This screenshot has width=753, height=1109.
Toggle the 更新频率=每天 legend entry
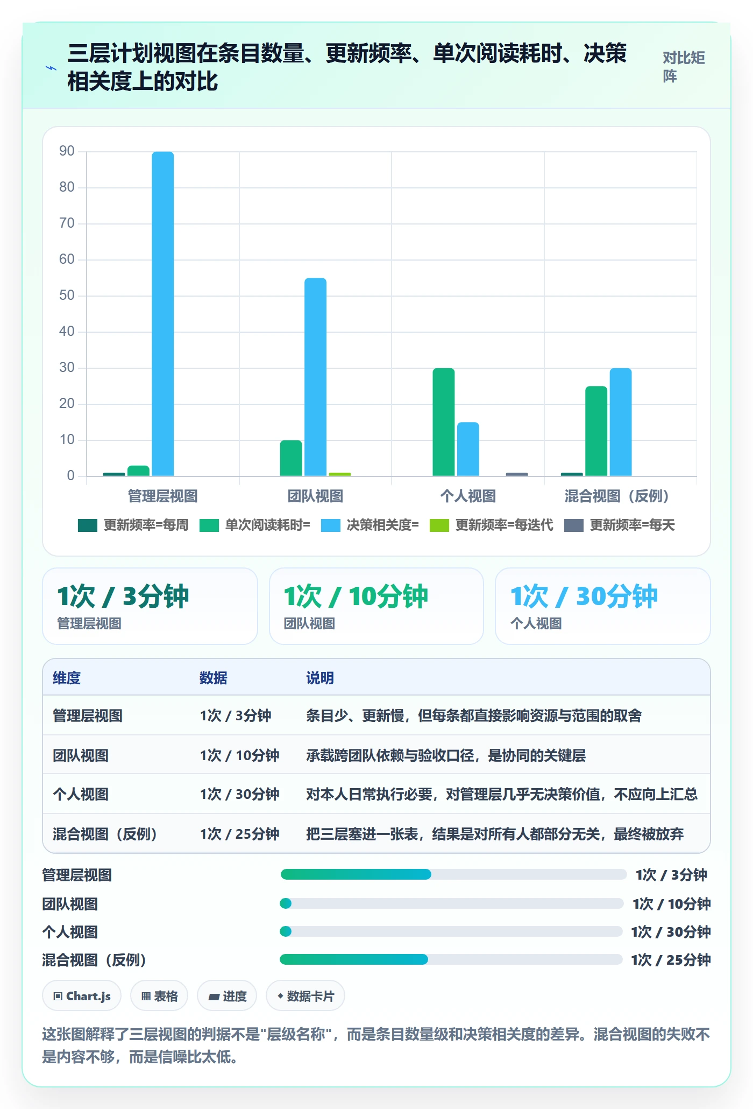coord(620,525)
